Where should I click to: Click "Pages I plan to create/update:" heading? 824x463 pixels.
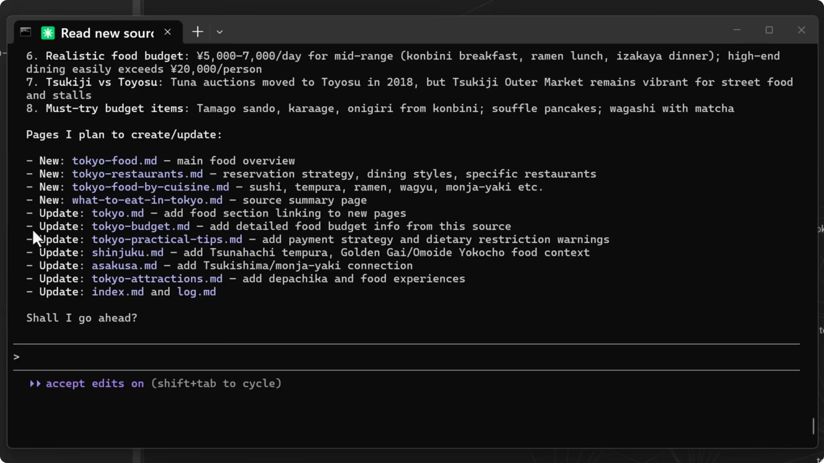124,134
